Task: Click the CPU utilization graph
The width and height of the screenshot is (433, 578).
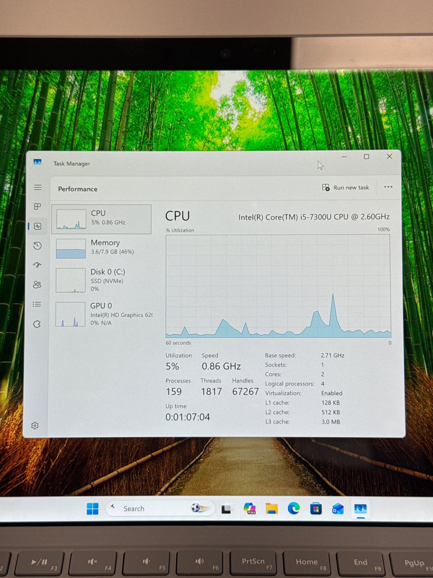Action: click(278, 286)
